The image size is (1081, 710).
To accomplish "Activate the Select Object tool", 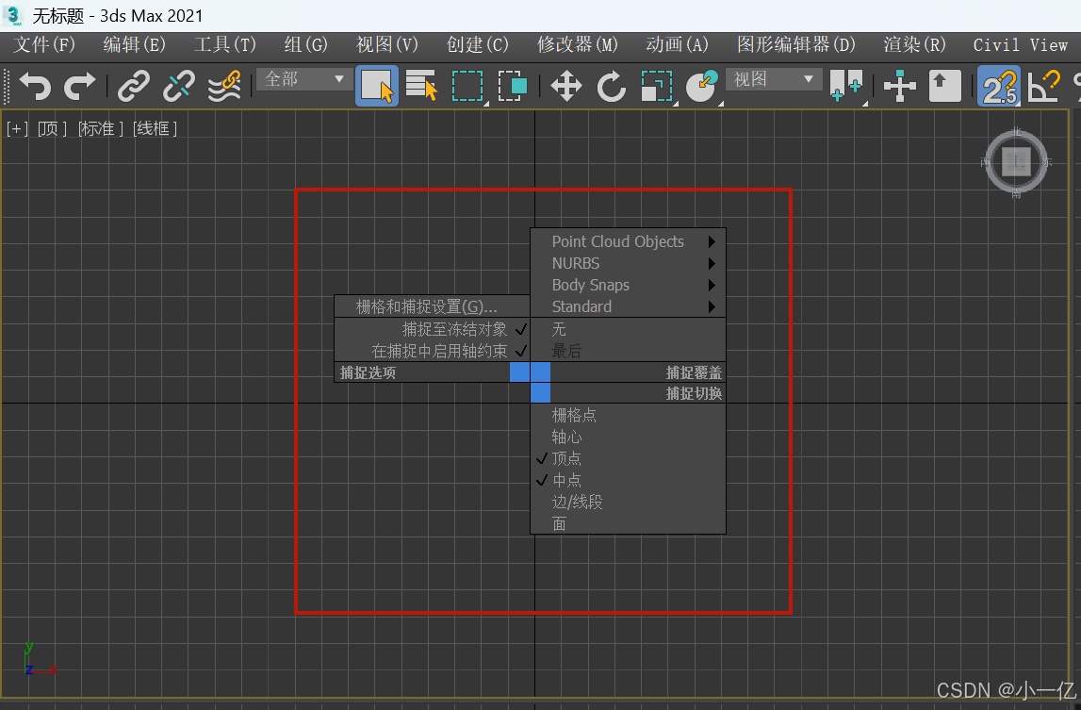I will click(x=376, y=86).
